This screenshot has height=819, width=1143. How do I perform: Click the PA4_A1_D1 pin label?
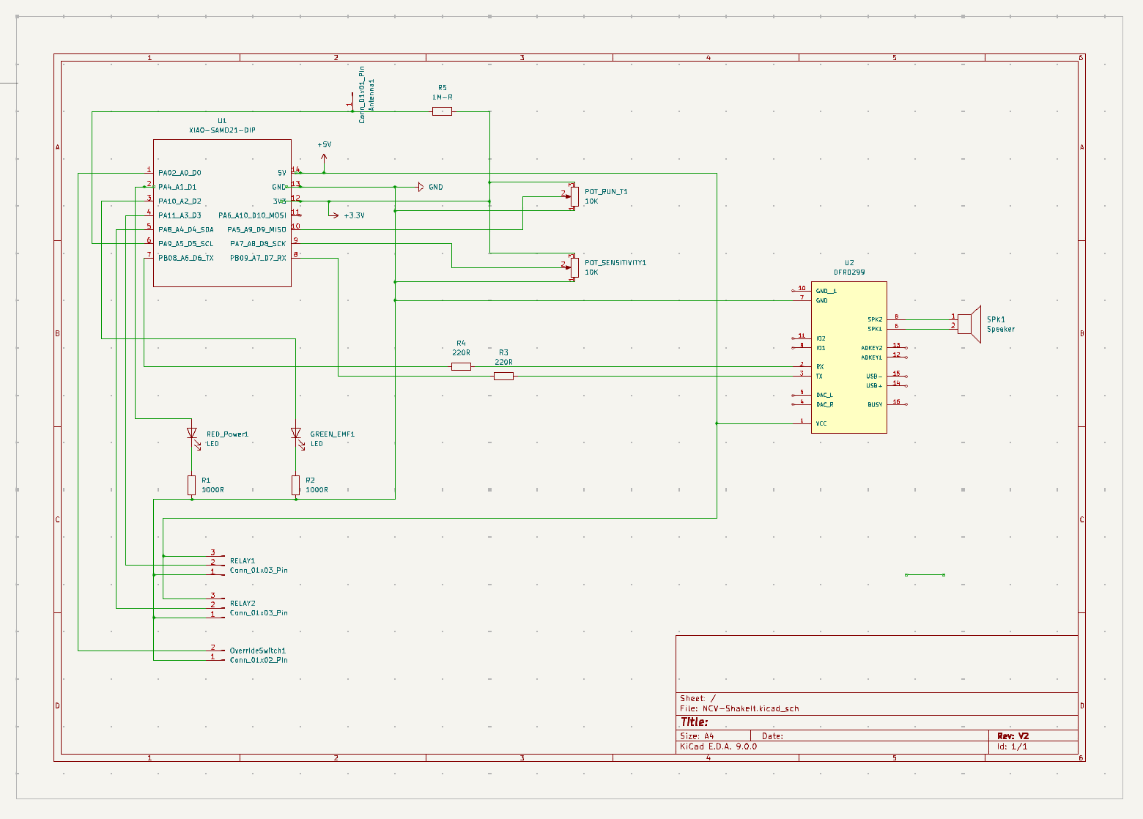(177, 187)
